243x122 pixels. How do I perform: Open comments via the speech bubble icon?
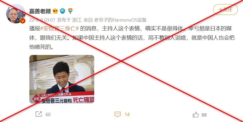117,115
